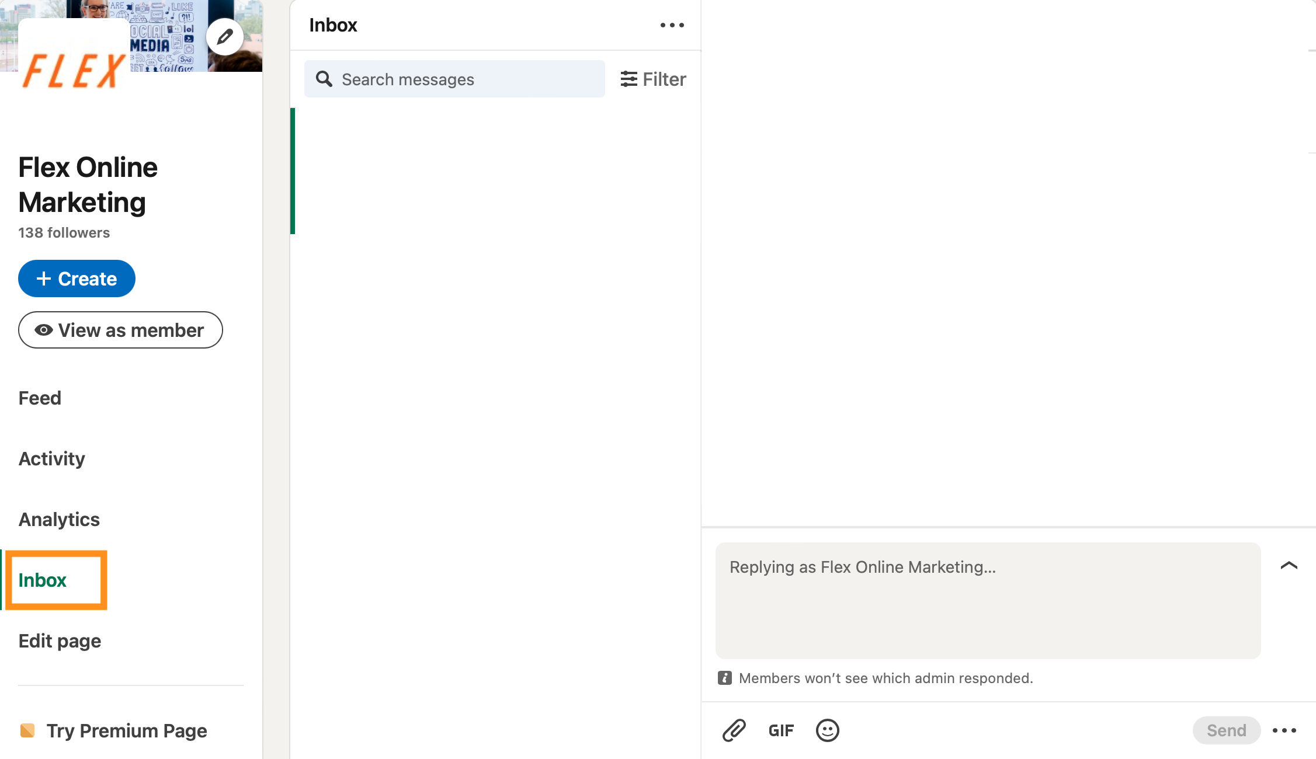Attach a file with paperclip icon
The height and width of the screenshot is (759, 1316).
tap(734, 730)
